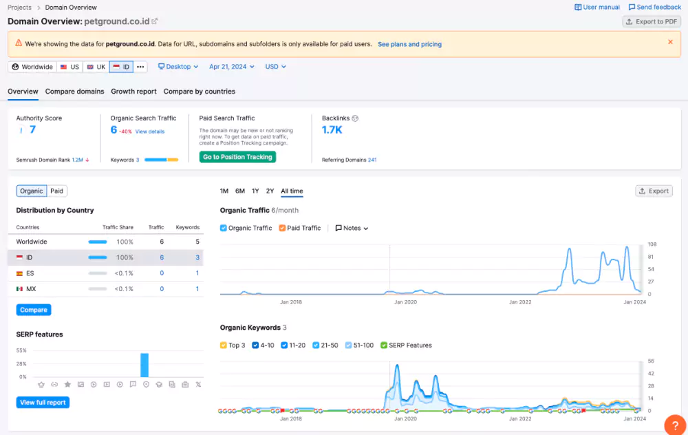Toggle the Paid Traffic checkbox

coord(282,228)
